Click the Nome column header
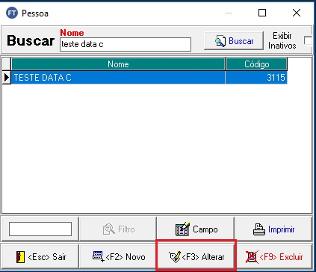 118,64
